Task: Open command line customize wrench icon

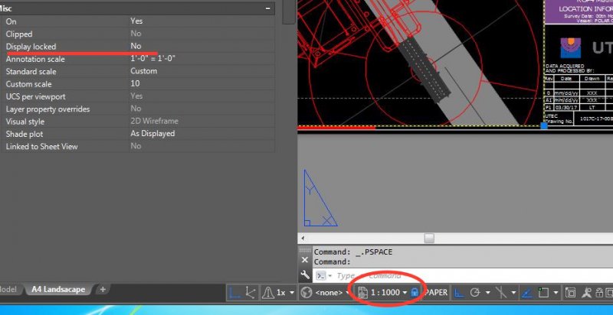Action: [305, 274]
